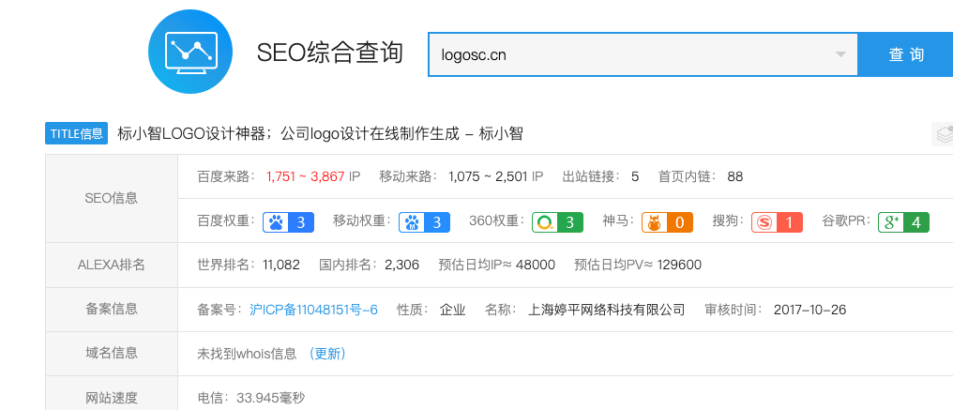Click the TITLE信息 blue badge
Image resolution: width=953 pixels, height=410 pixels.
pos(77,134)
